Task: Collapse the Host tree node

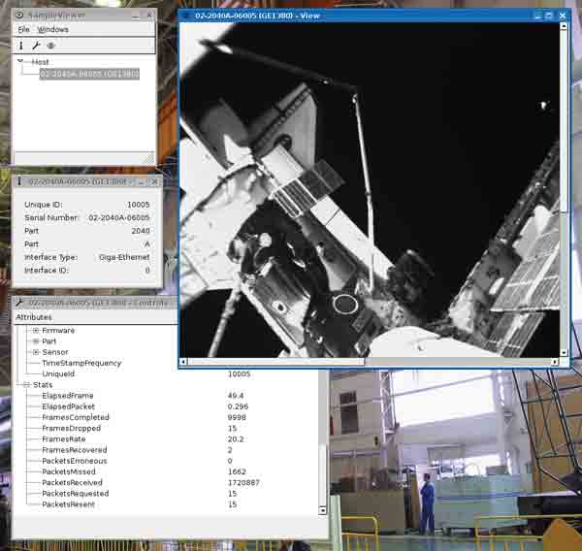Action: coord(21,62)
